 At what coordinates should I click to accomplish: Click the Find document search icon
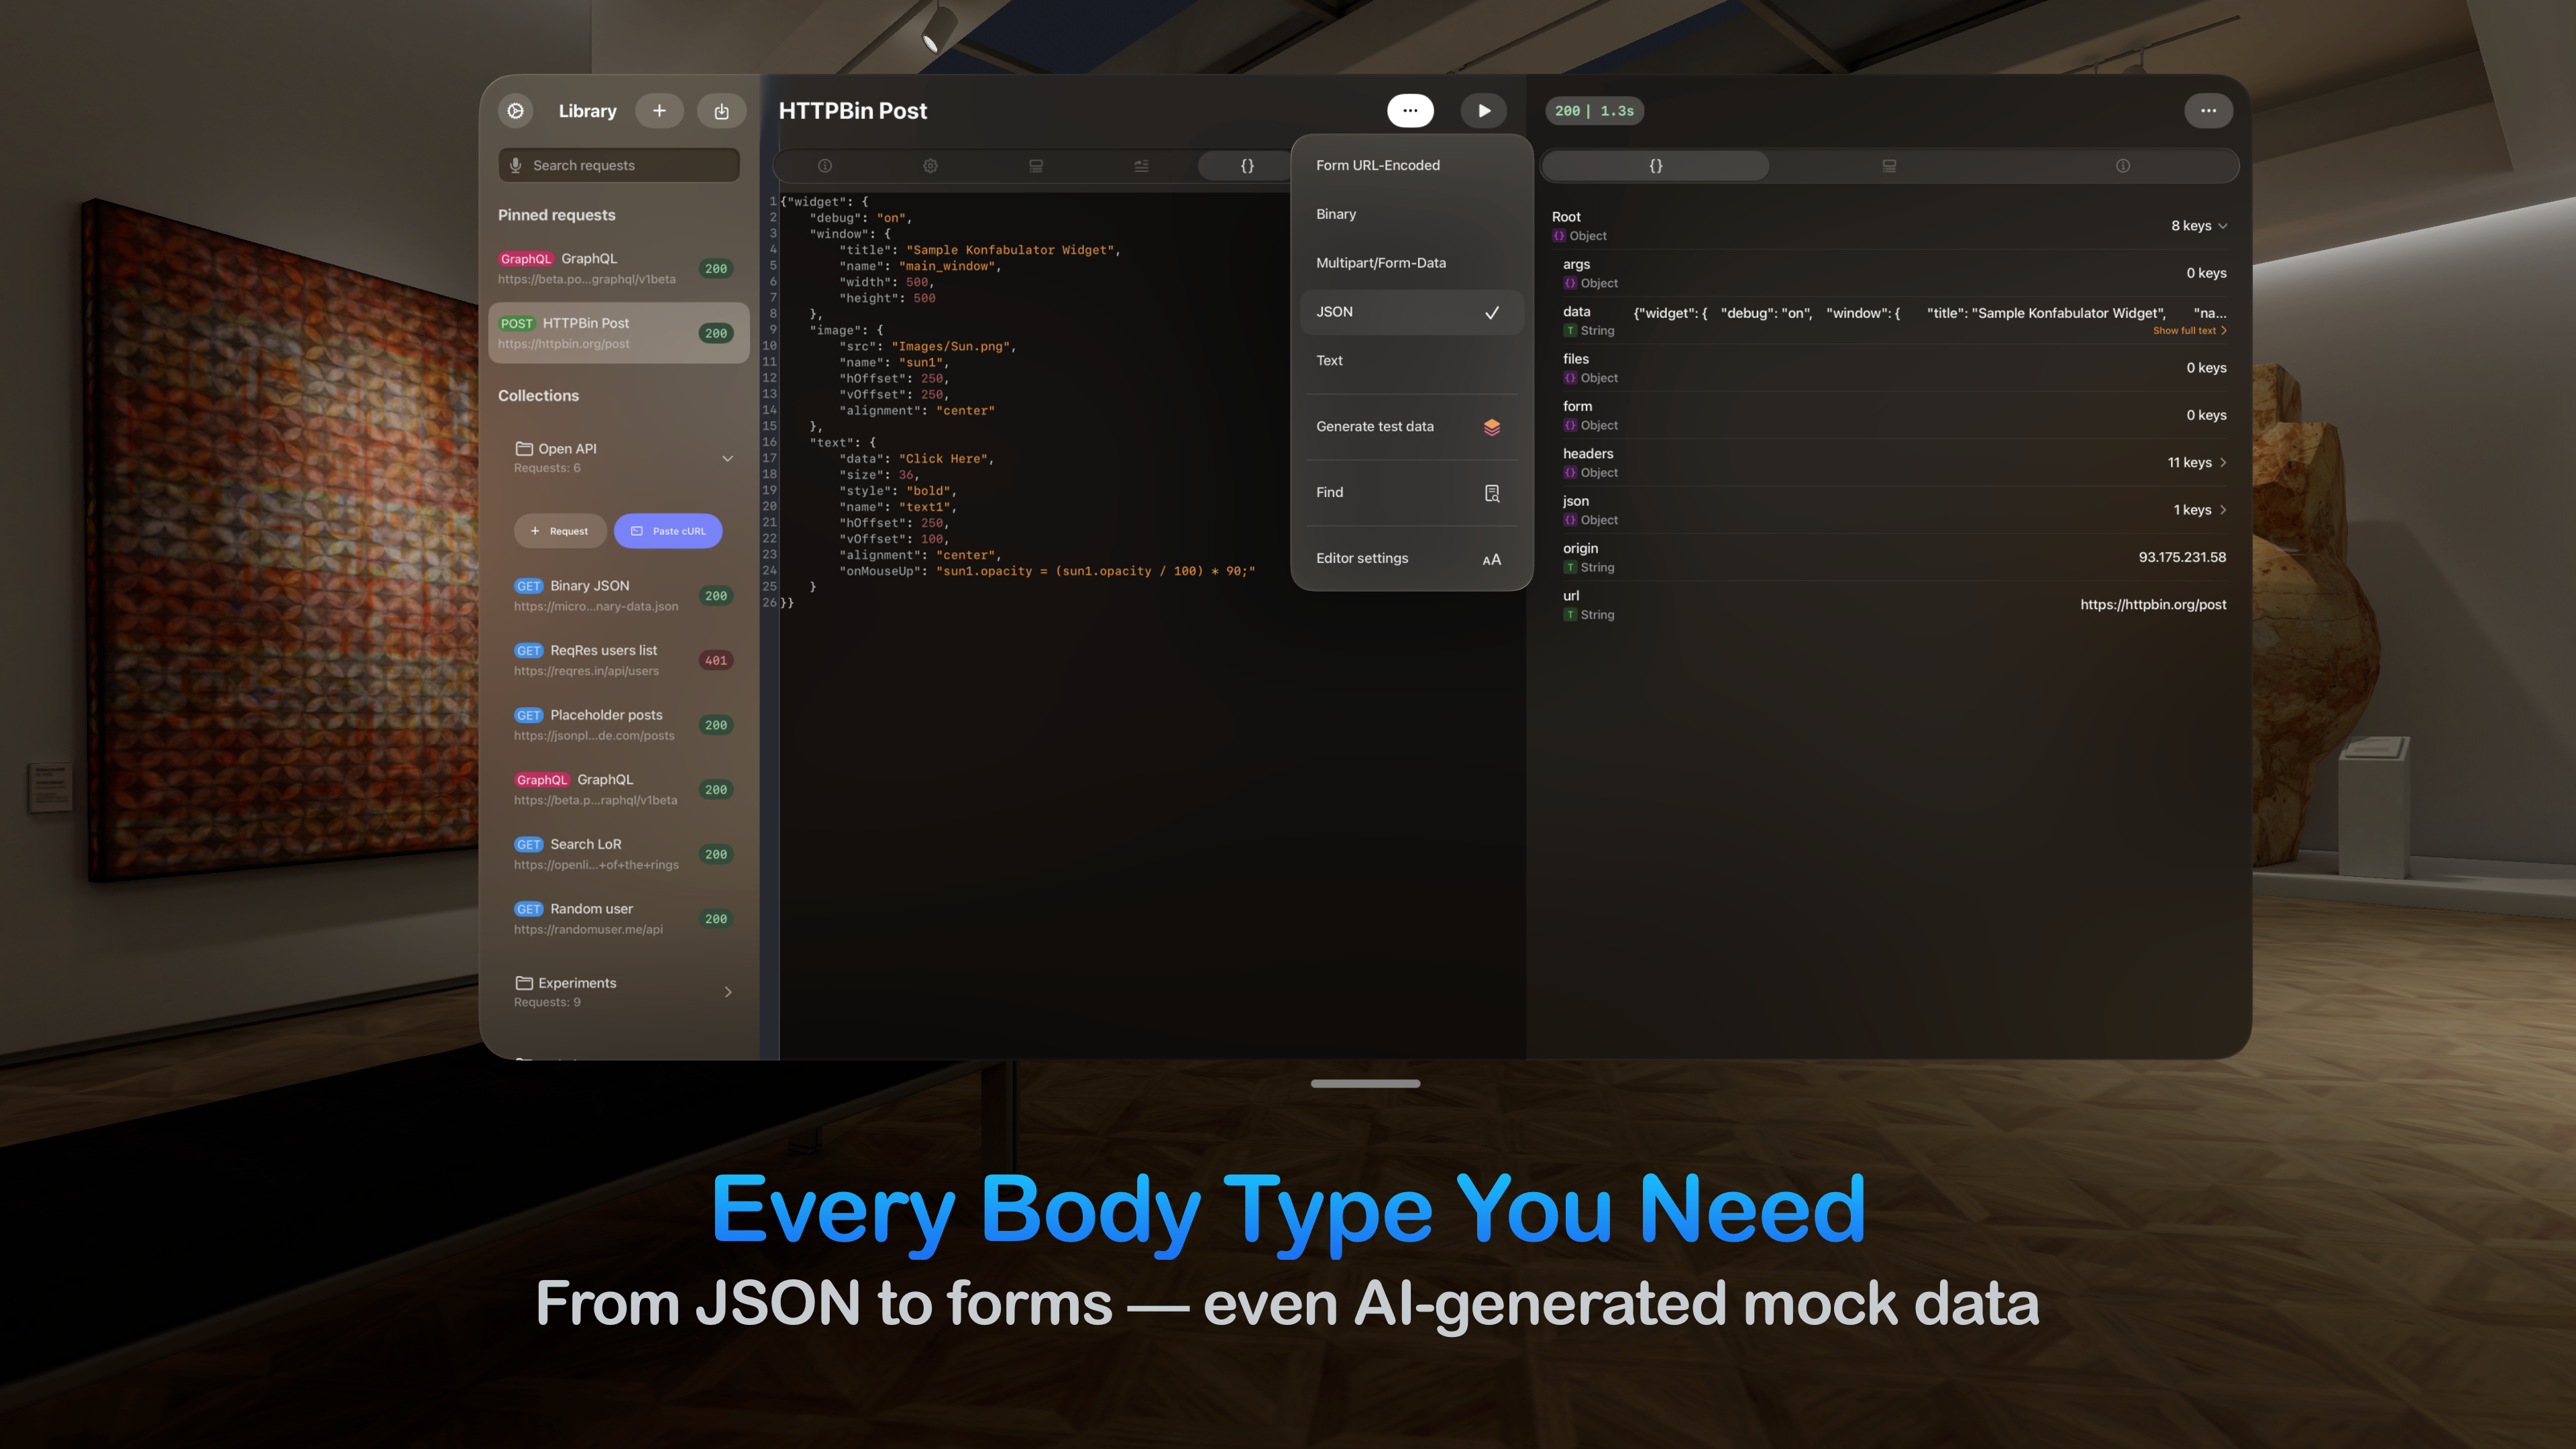coord(1492,493)
